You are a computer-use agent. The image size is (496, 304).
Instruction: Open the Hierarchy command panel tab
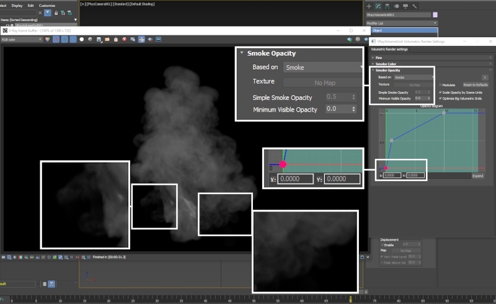(x=387, y=6)
